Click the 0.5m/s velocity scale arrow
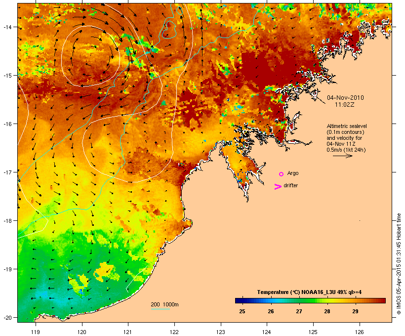Image resolution: width=405 pixels, height=336 pixels. 343,156
